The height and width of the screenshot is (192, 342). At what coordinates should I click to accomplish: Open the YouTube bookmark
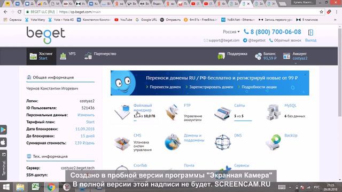[x=123, y=20]
